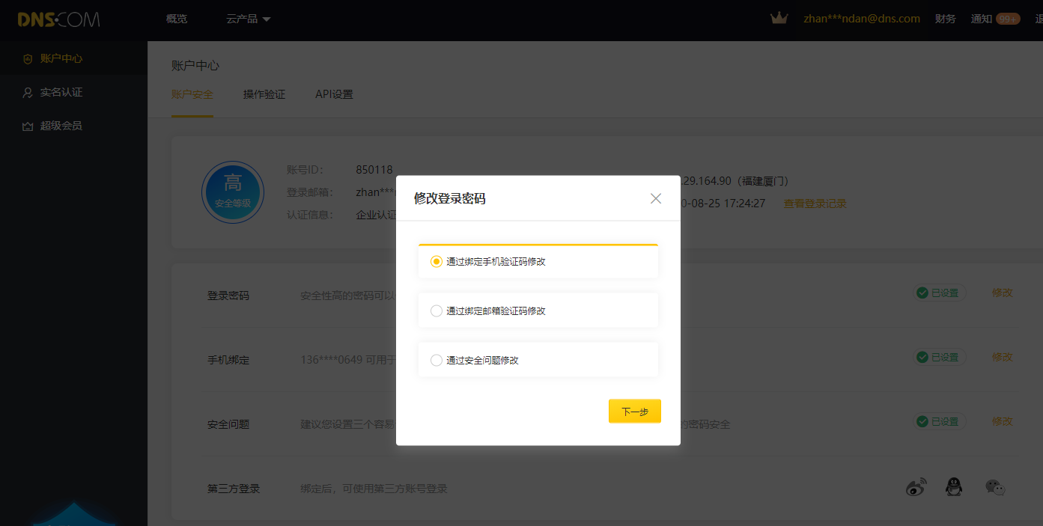Image resolution: width=1043 pixels, height=526 pixels.
Task: Expand the 云产品 dropdown menu
Action: click(x=248, y=19)
